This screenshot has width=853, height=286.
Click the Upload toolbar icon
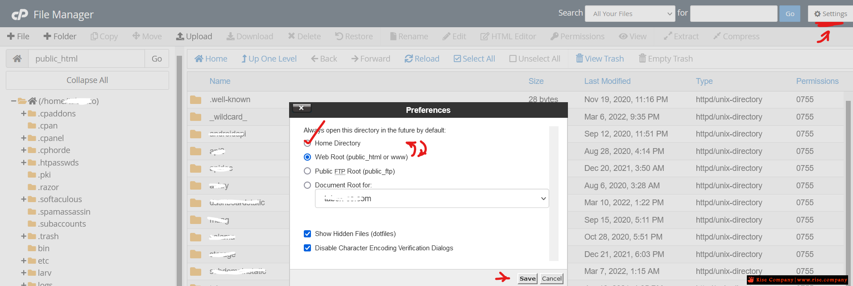pyautogui.click(x=180, y=37)
